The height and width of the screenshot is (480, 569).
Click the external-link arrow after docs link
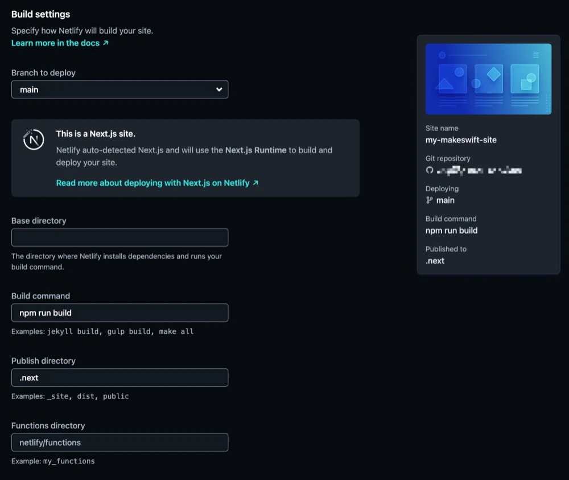point(106,43)
